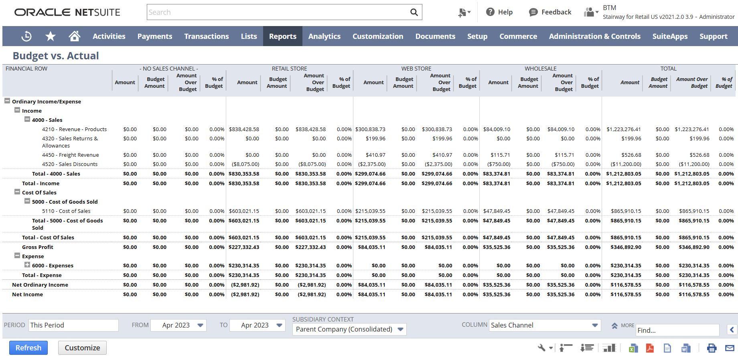Open the Create New menu icon
The image size is (738, 356).
point(464,12)
